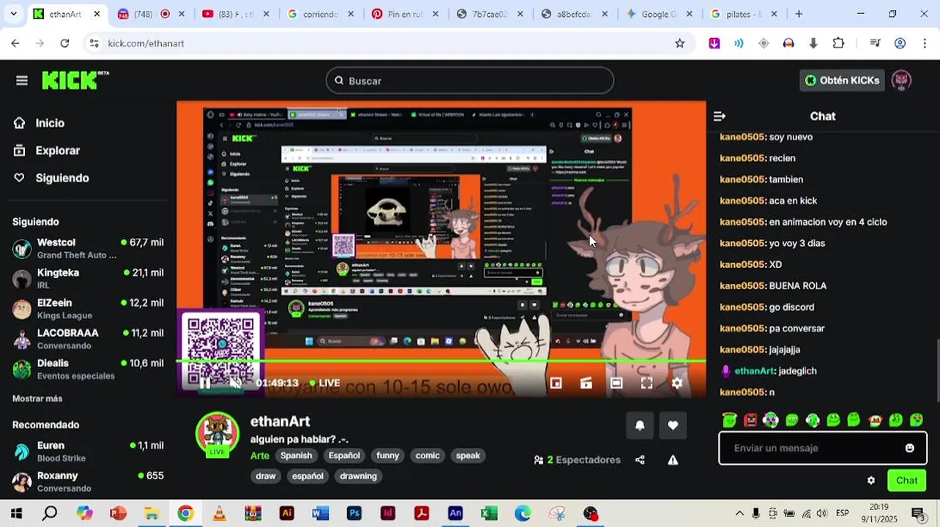
Task: Collapse the chat panel arrow icon
Action: click(x=719, y=116)
